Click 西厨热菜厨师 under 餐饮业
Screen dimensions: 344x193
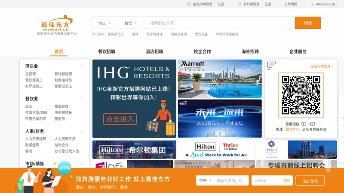pyautogui.click(x=36, y=119)
